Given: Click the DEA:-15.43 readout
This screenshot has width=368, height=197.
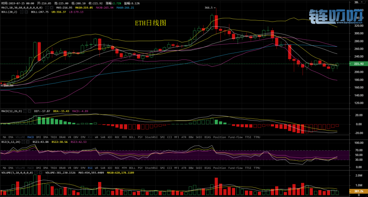Looking at the screenshot, I should pos(61,111).
